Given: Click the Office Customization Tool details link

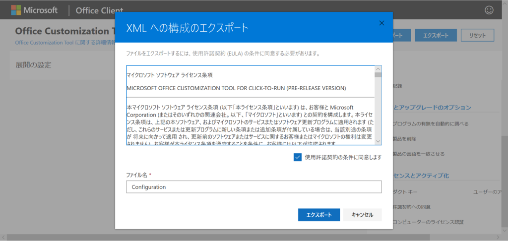Looking at the screenshot, I should [65, 43].
